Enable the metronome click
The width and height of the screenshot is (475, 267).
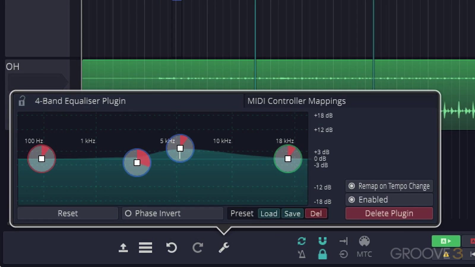(x=302, y=254)
